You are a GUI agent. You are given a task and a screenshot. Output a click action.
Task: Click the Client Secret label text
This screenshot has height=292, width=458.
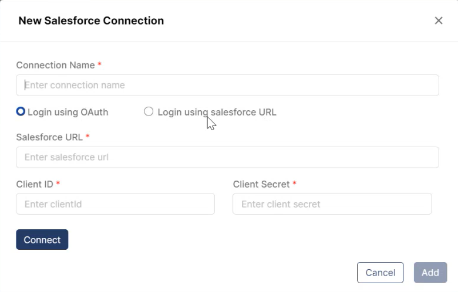pos(261,184)
